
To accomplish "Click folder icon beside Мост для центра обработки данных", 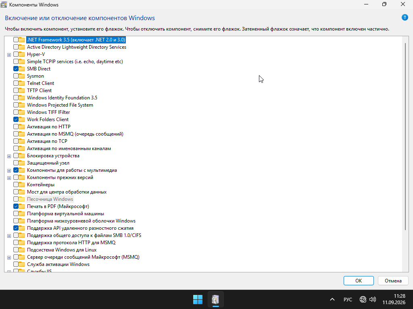I will (x=22, y=192).
